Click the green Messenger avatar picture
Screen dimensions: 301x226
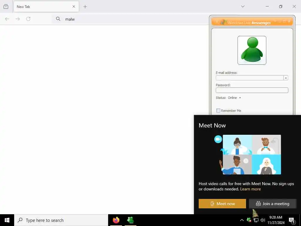click(x=252, y=50)
